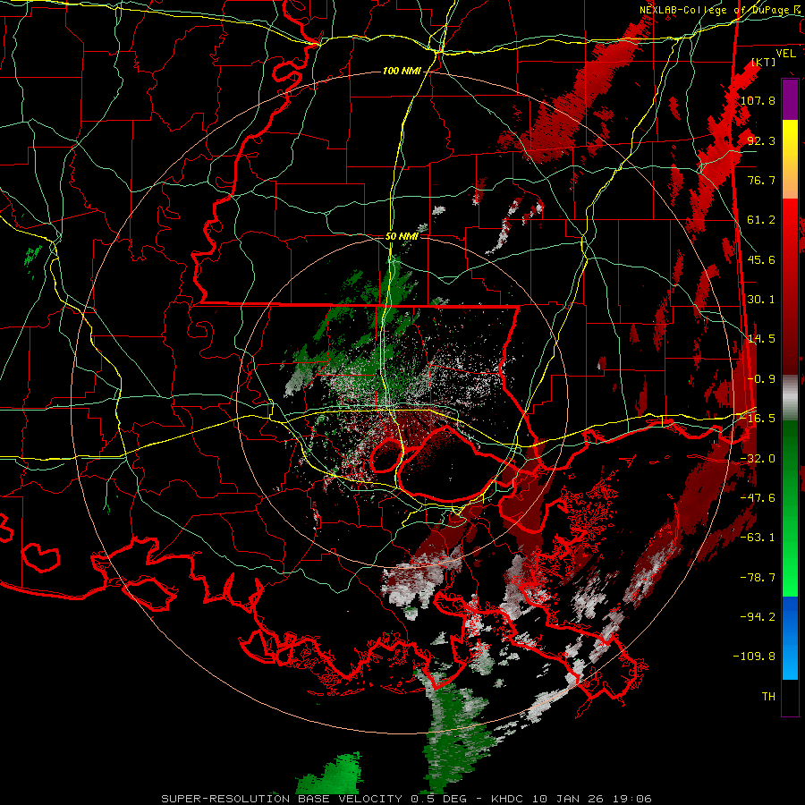805x805 pixels.
Task: Click the 76.7 value on velocity scale
Action: pos(761,180)
